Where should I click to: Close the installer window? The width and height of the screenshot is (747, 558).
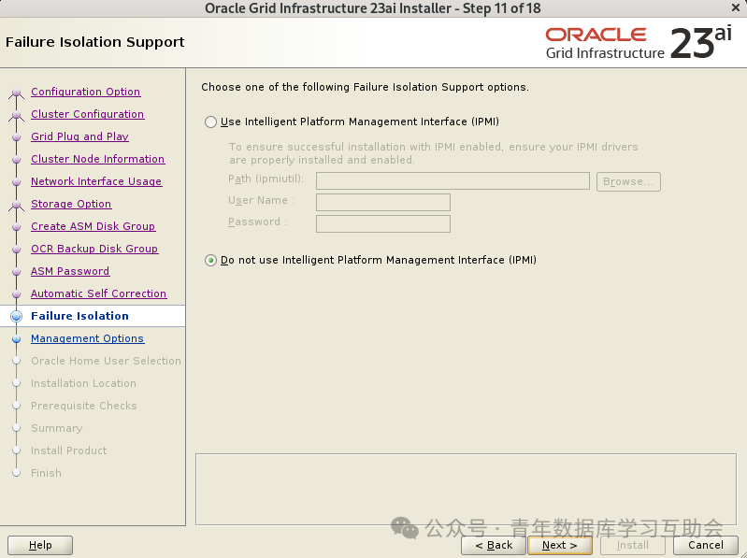coord(736,8)
